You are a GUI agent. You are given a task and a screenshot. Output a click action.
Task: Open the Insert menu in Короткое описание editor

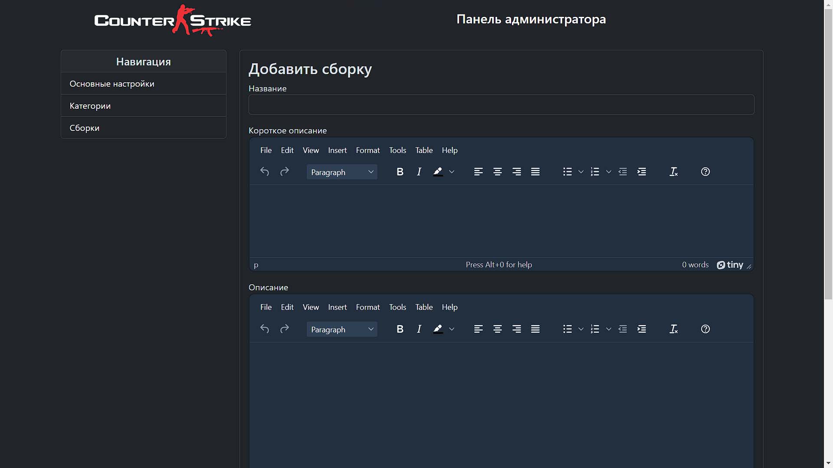coord(337,150)
